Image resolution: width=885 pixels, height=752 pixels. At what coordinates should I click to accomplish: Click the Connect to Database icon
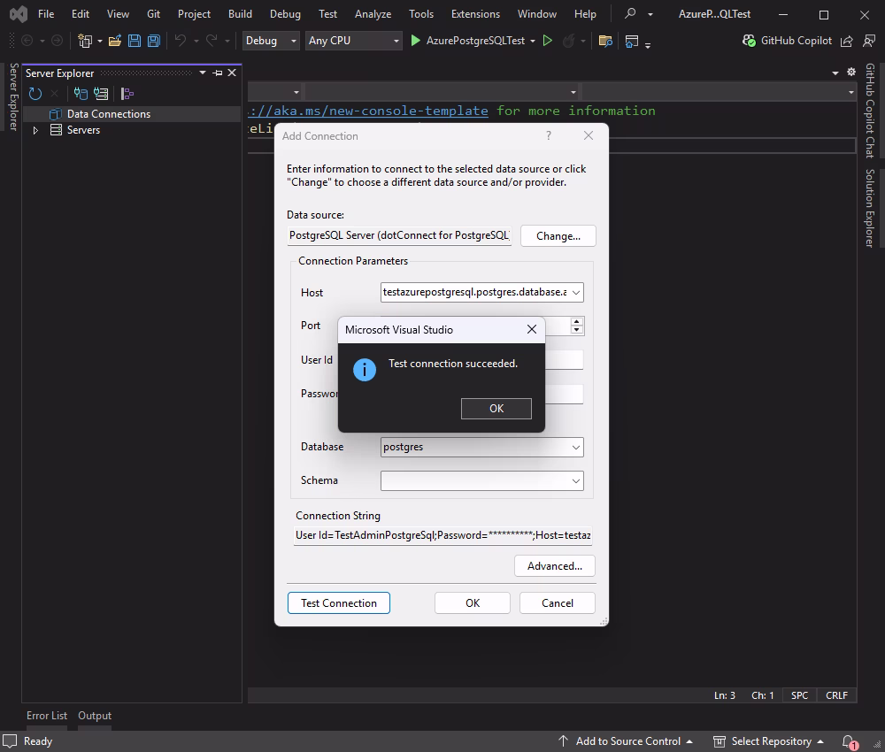[79, 92]
